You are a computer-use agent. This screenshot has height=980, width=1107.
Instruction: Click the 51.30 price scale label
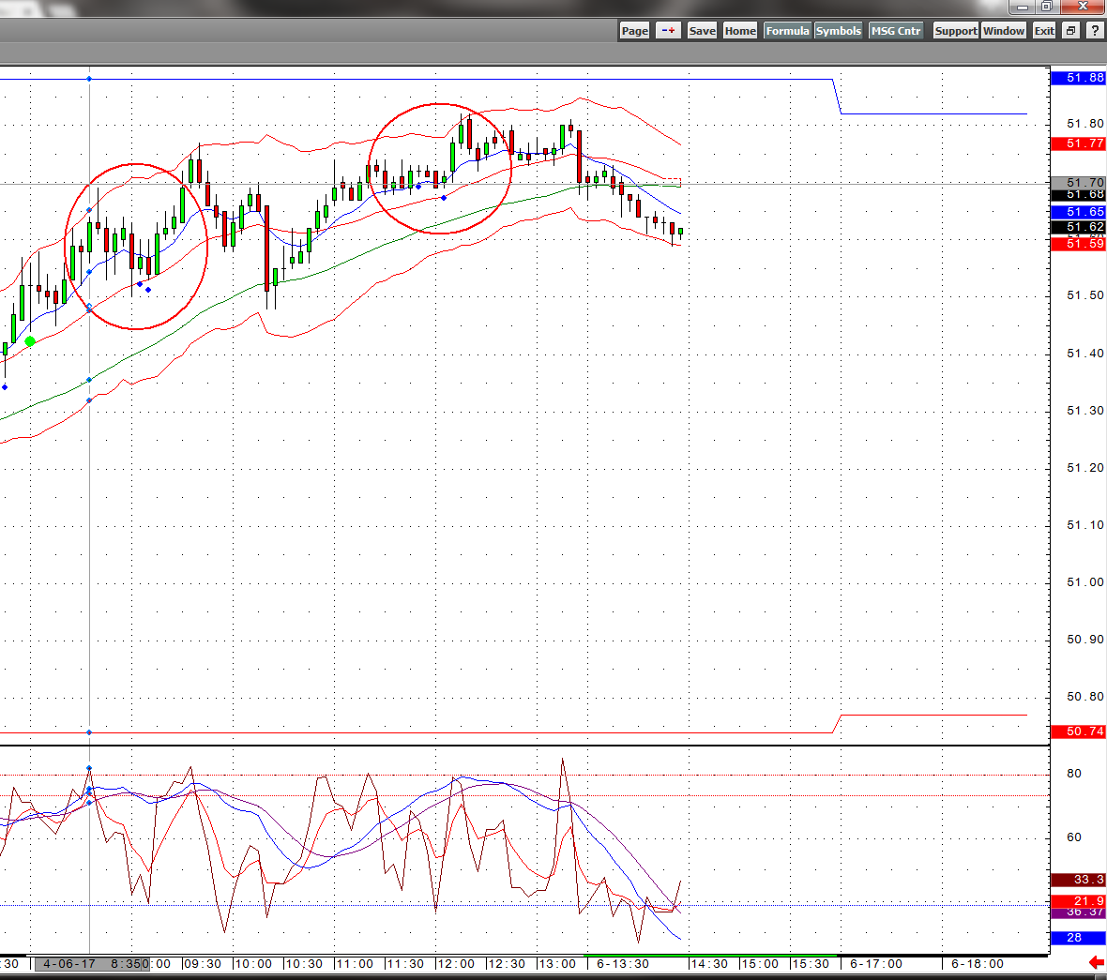pos(1084,410)
